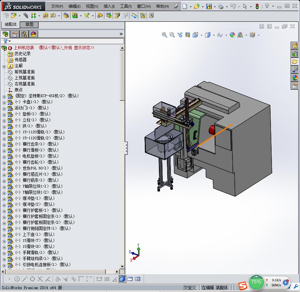300x292 pixels.
Task: Click Previous View icon in viewport toolbar
Action: pos(180,35)
